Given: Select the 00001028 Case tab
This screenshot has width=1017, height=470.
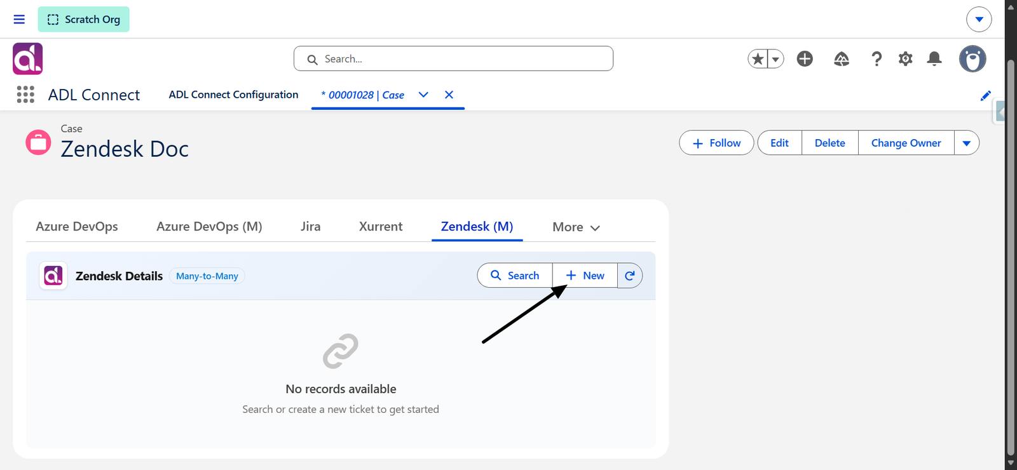Looking at the screenshot, I should [363, 95].
